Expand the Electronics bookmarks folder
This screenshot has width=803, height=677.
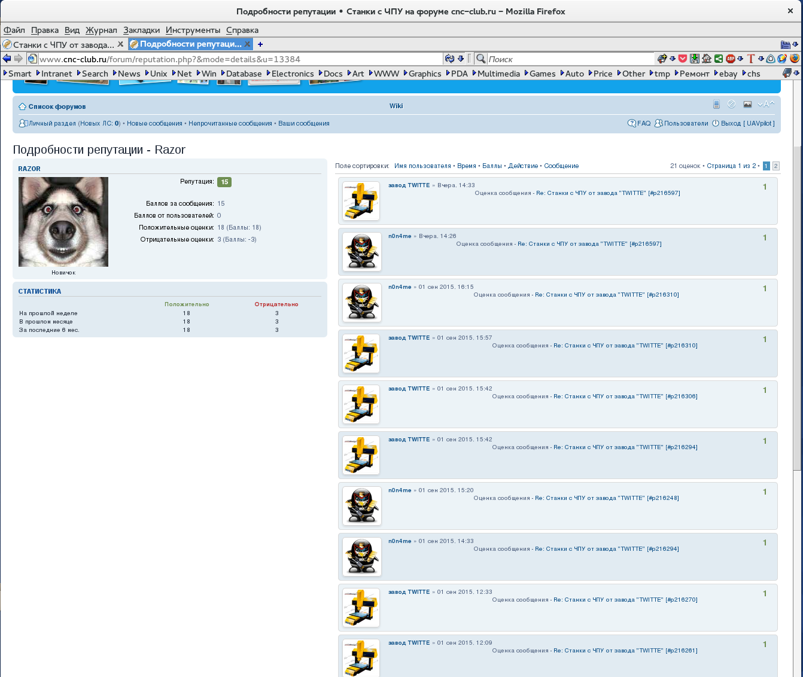click(290, 74)
